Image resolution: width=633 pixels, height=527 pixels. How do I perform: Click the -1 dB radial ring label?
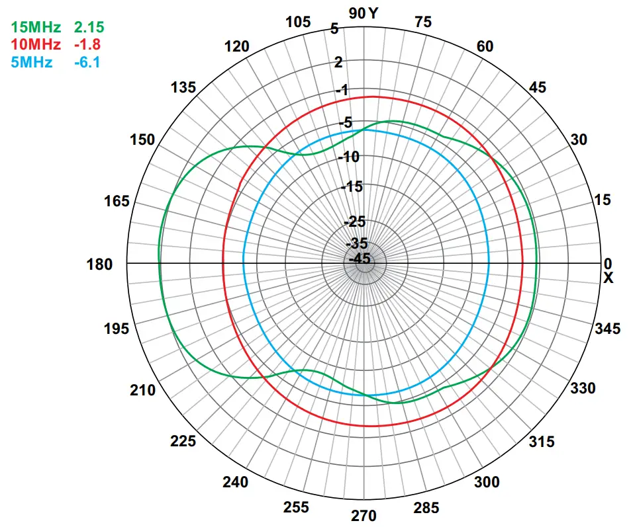coord(342,90)
